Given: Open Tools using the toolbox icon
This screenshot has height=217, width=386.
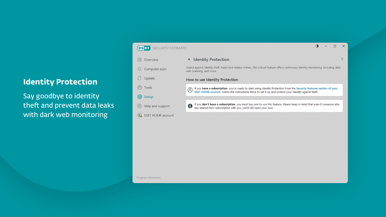Looking at the screenshot, I should click(140, 88).
